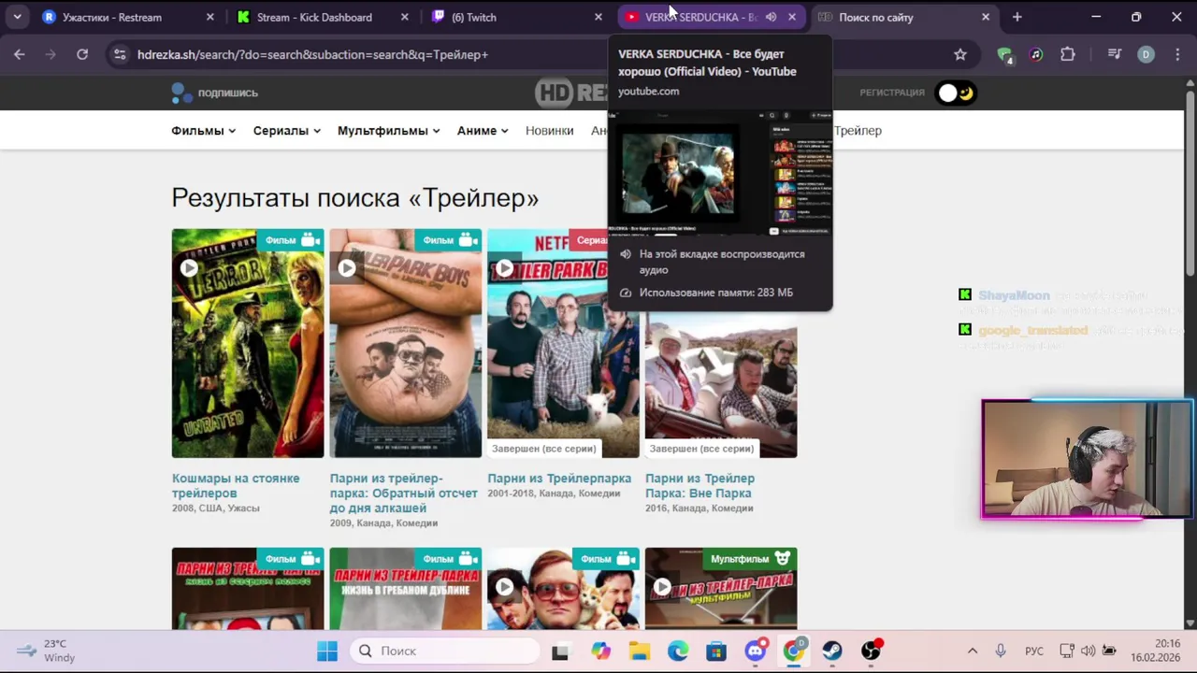Image resolution: width=1197 pixels, height=673 pixels.
Task: Open Copilot icon in taskbar
Action: [x=600, y=651]
